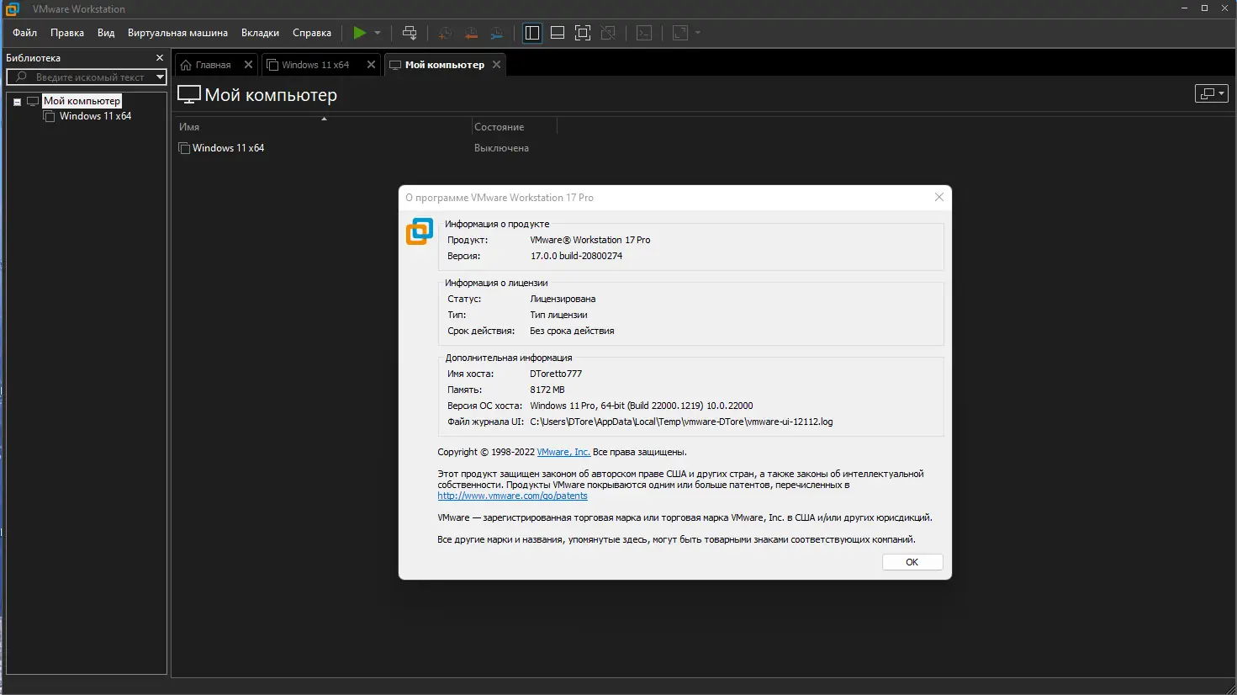Open the Виртуальная машина menu

(x=177, y=33)
